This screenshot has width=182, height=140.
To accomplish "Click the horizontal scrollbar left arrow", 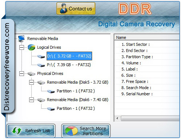I will [117, 118].
